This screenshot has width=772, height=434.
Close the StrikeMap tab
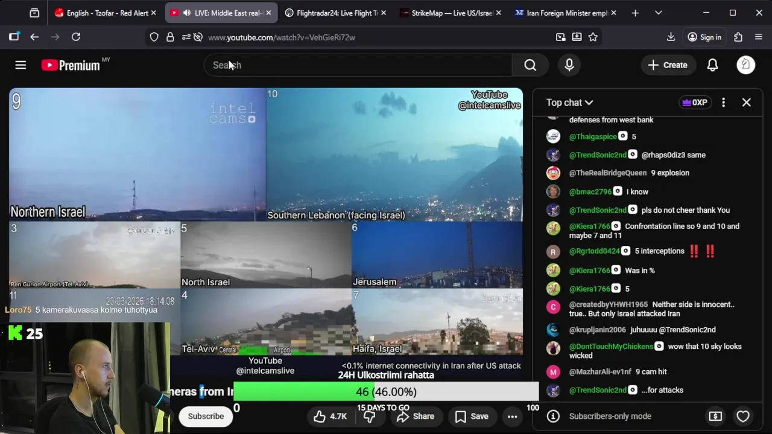pos(498,13)
